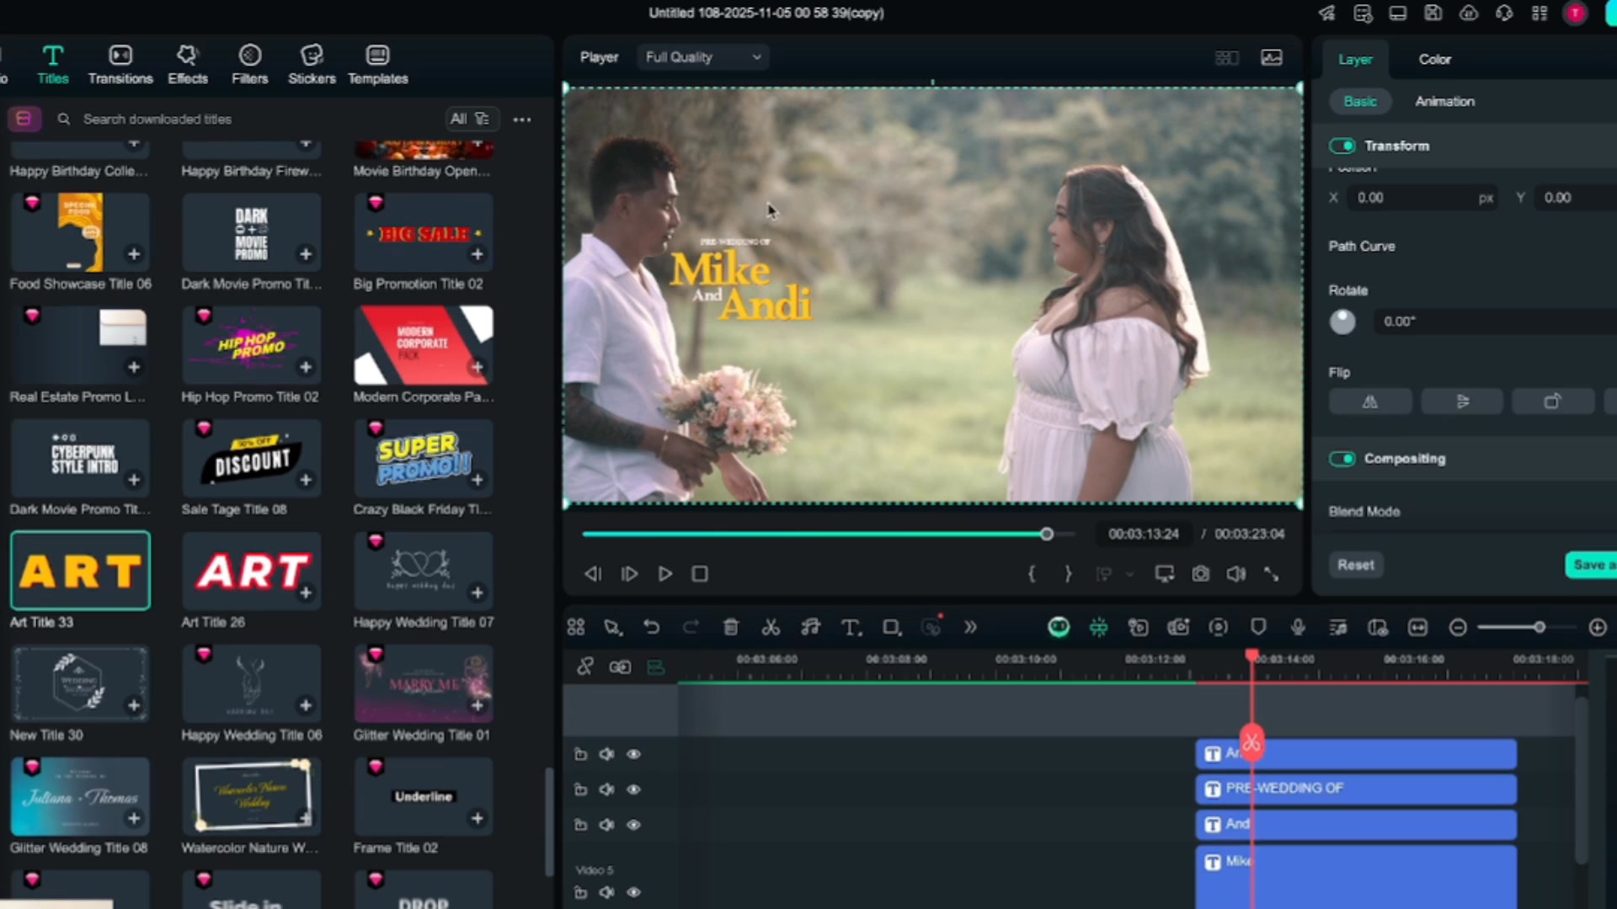
Task: Open the Transitions tab
Action: [120, 65]
